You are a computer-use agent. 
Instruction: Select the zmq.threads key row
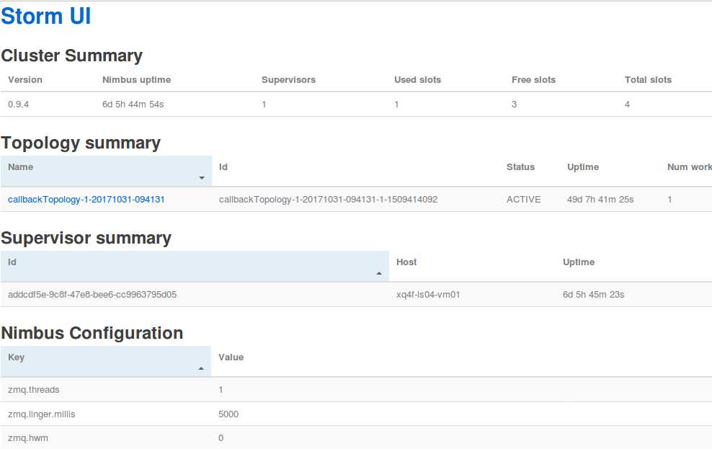coord(34,390)
